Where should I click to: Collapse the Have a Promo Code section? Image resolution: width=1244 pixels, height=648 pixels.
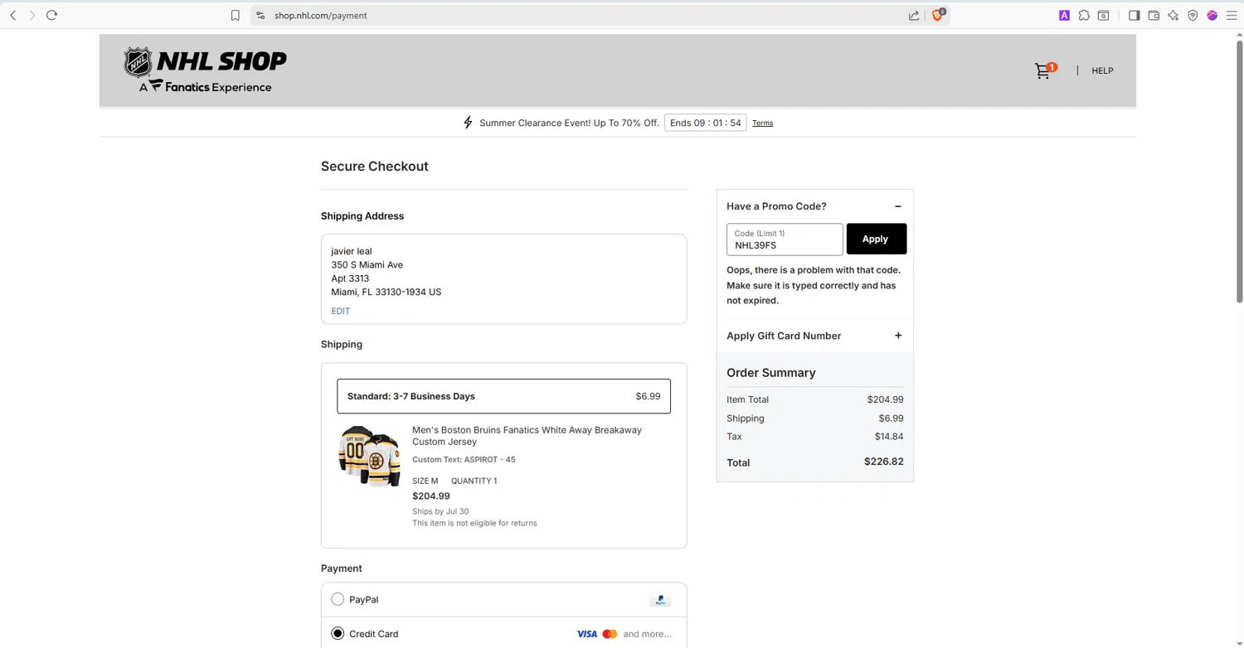pos(897,206)
